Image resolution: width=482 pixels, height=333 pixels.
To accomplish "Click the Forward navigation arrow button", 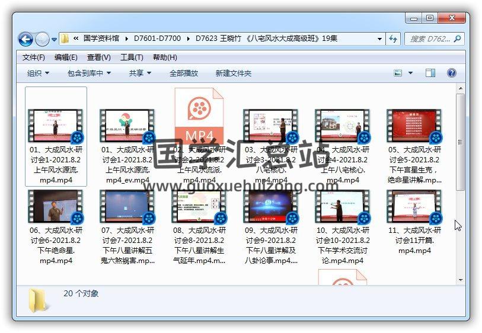I will coord(42,39).
